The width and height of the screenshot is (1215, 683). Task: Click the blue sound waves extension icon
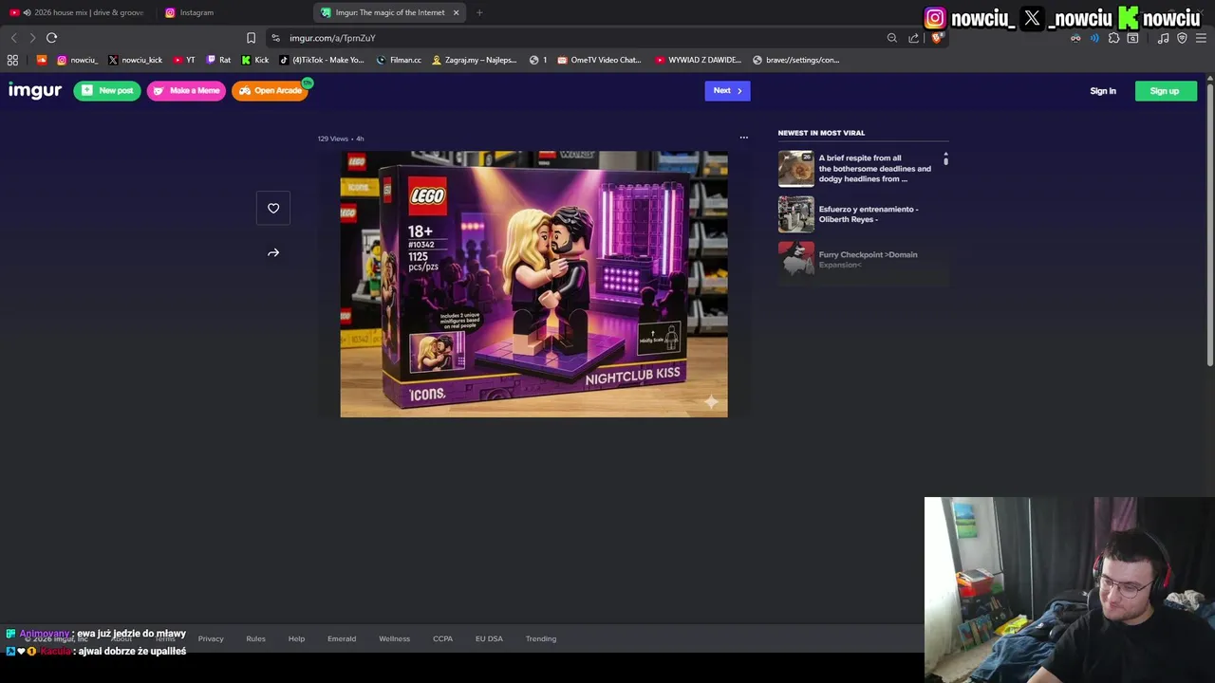coord(1094,38)
